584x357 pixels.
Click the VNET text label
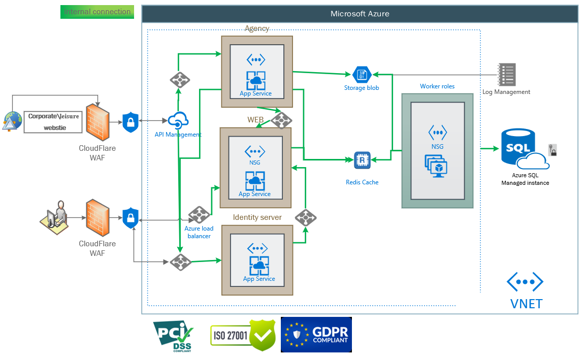[526, 304]
